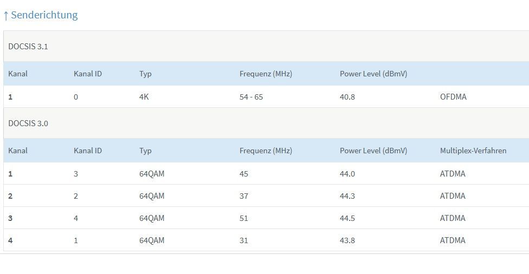The width and height of the screenshot is (529, 274).
Task: Click the Senderichtung heading text
Action: (x=44, y=15)
